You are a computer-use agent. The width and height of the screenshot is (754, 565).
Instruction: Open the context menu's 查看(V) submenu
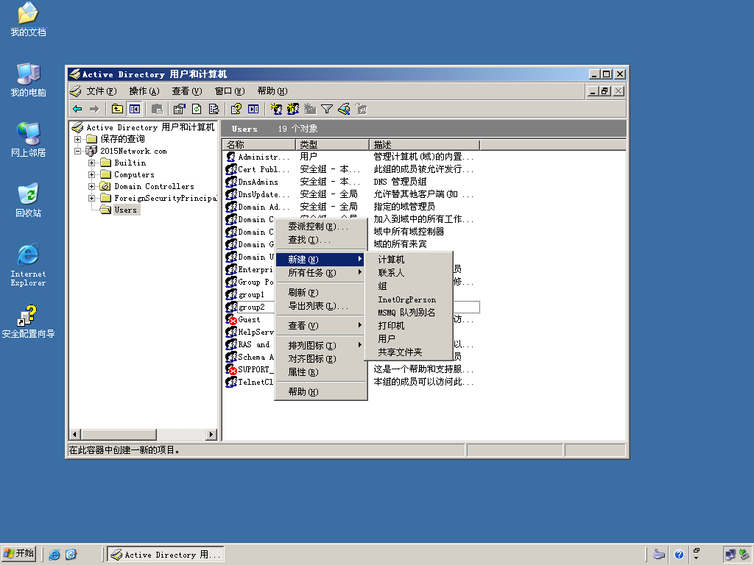(x=321, y=326)
